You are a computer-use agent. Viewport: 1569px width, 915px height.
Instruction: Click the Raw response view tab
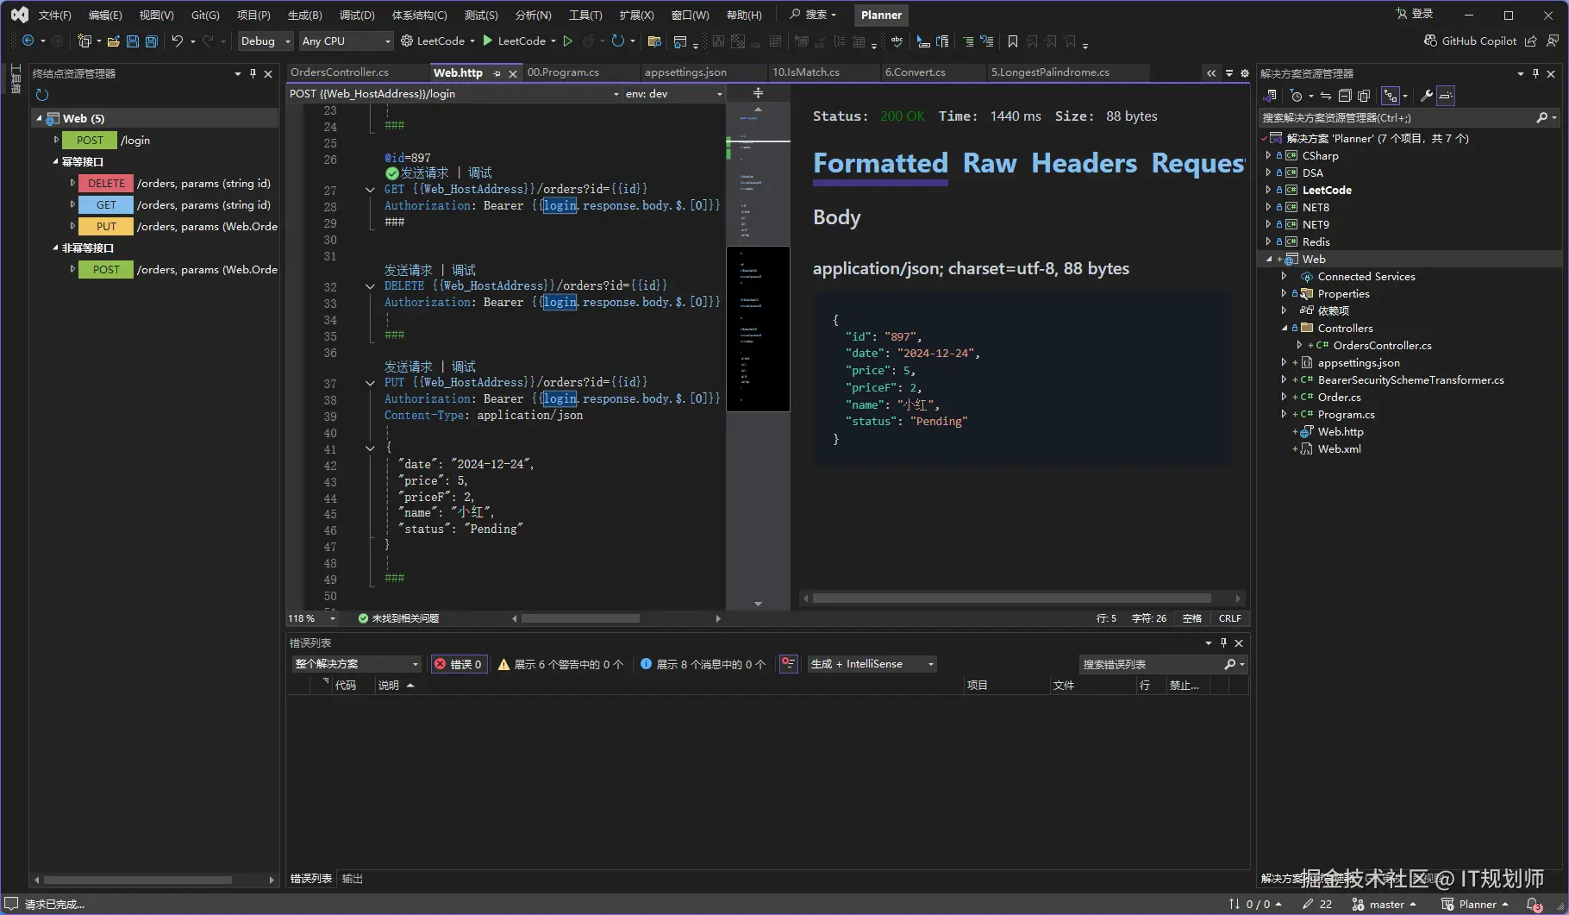990,164
